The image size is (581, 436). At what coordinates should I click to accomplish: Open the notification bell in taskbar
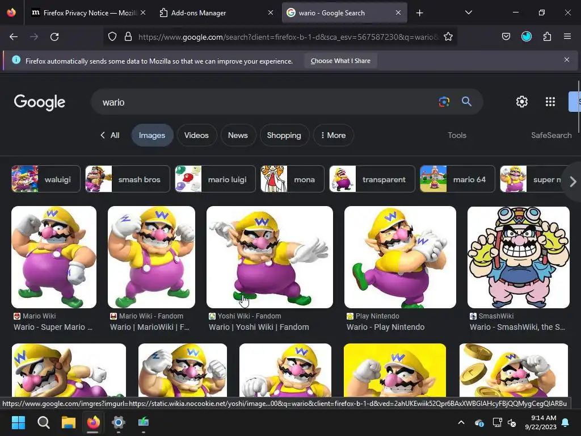point(566,422)
